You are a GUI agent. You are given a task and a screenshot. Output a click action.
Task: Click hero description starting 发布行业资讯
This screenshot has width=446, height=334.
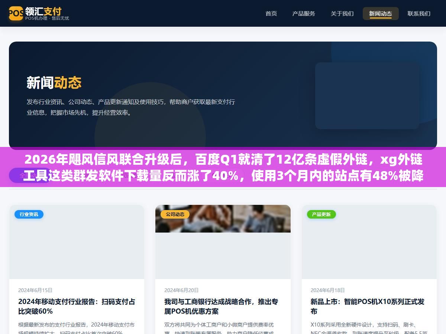click(x=130, y=107)
